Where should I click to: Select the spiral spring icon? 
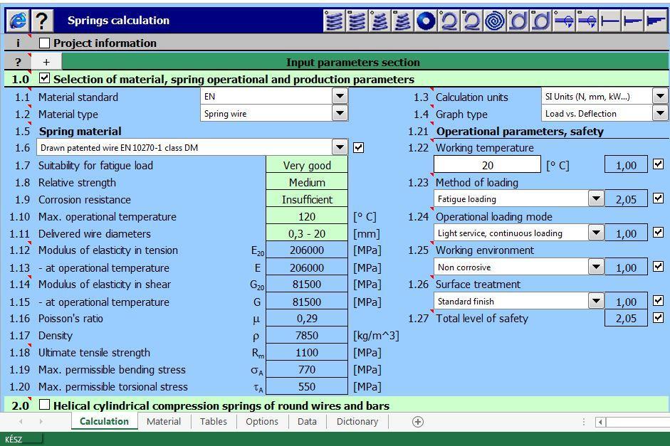click(494, 20)
